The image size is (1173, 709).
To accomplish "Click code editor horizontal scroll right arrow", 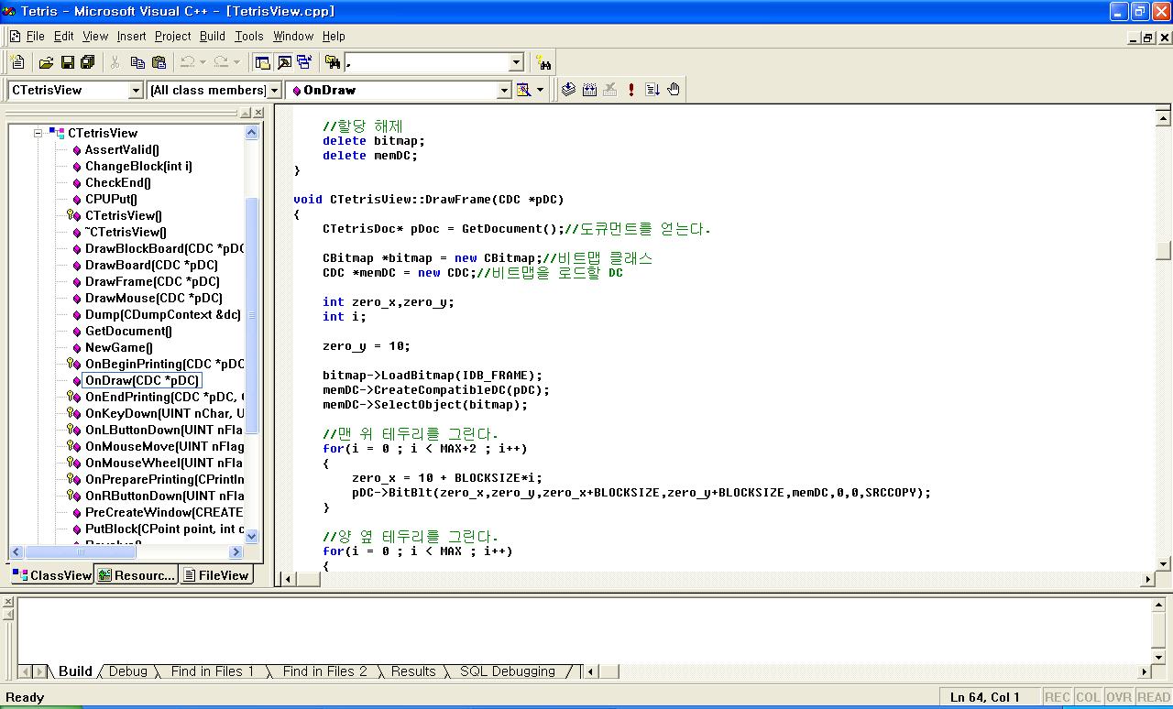I will 1147,579.
